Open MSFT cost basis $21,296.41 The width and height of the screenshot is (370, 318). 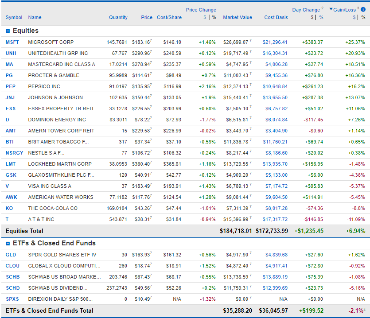[275, 42]
